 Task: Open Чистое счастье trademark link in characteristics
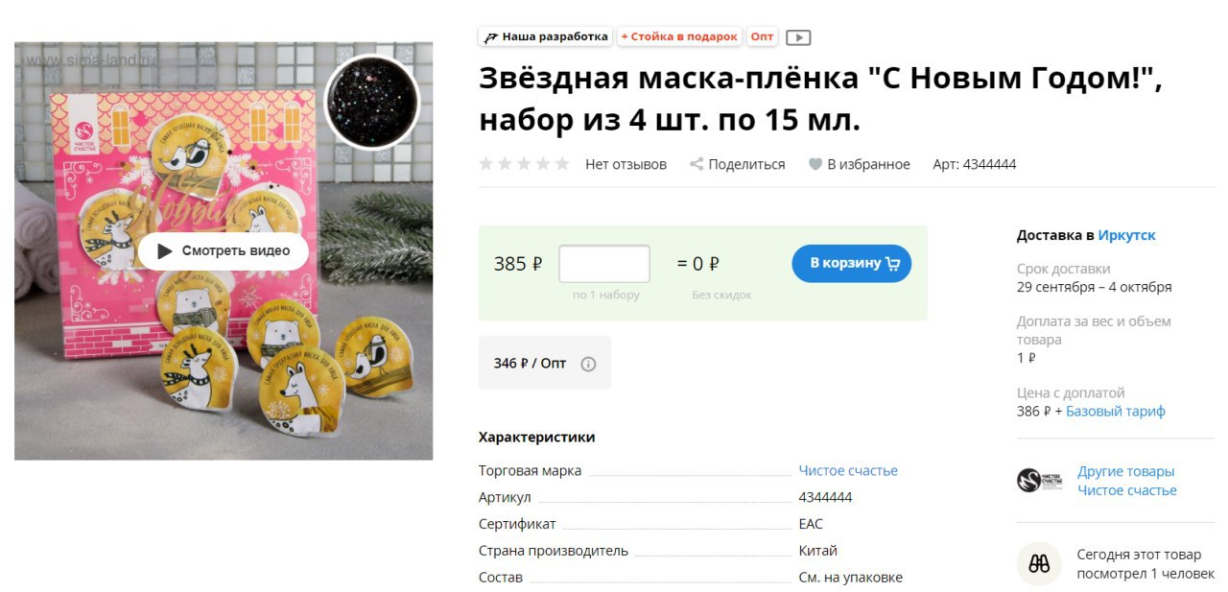848,470
